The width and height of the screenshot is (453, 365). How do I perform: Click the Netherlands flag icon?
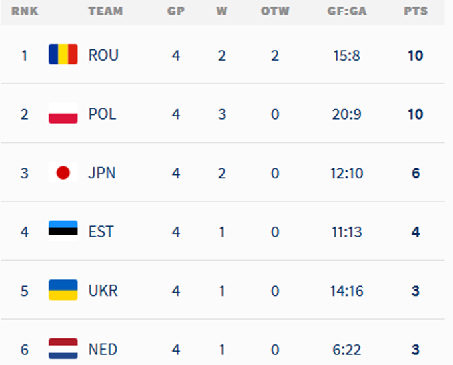(63, 348)
